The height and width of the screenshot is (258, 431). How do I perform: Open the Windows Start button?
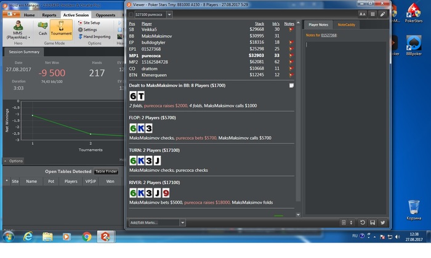pyautogui.click(x=8, y=236)
